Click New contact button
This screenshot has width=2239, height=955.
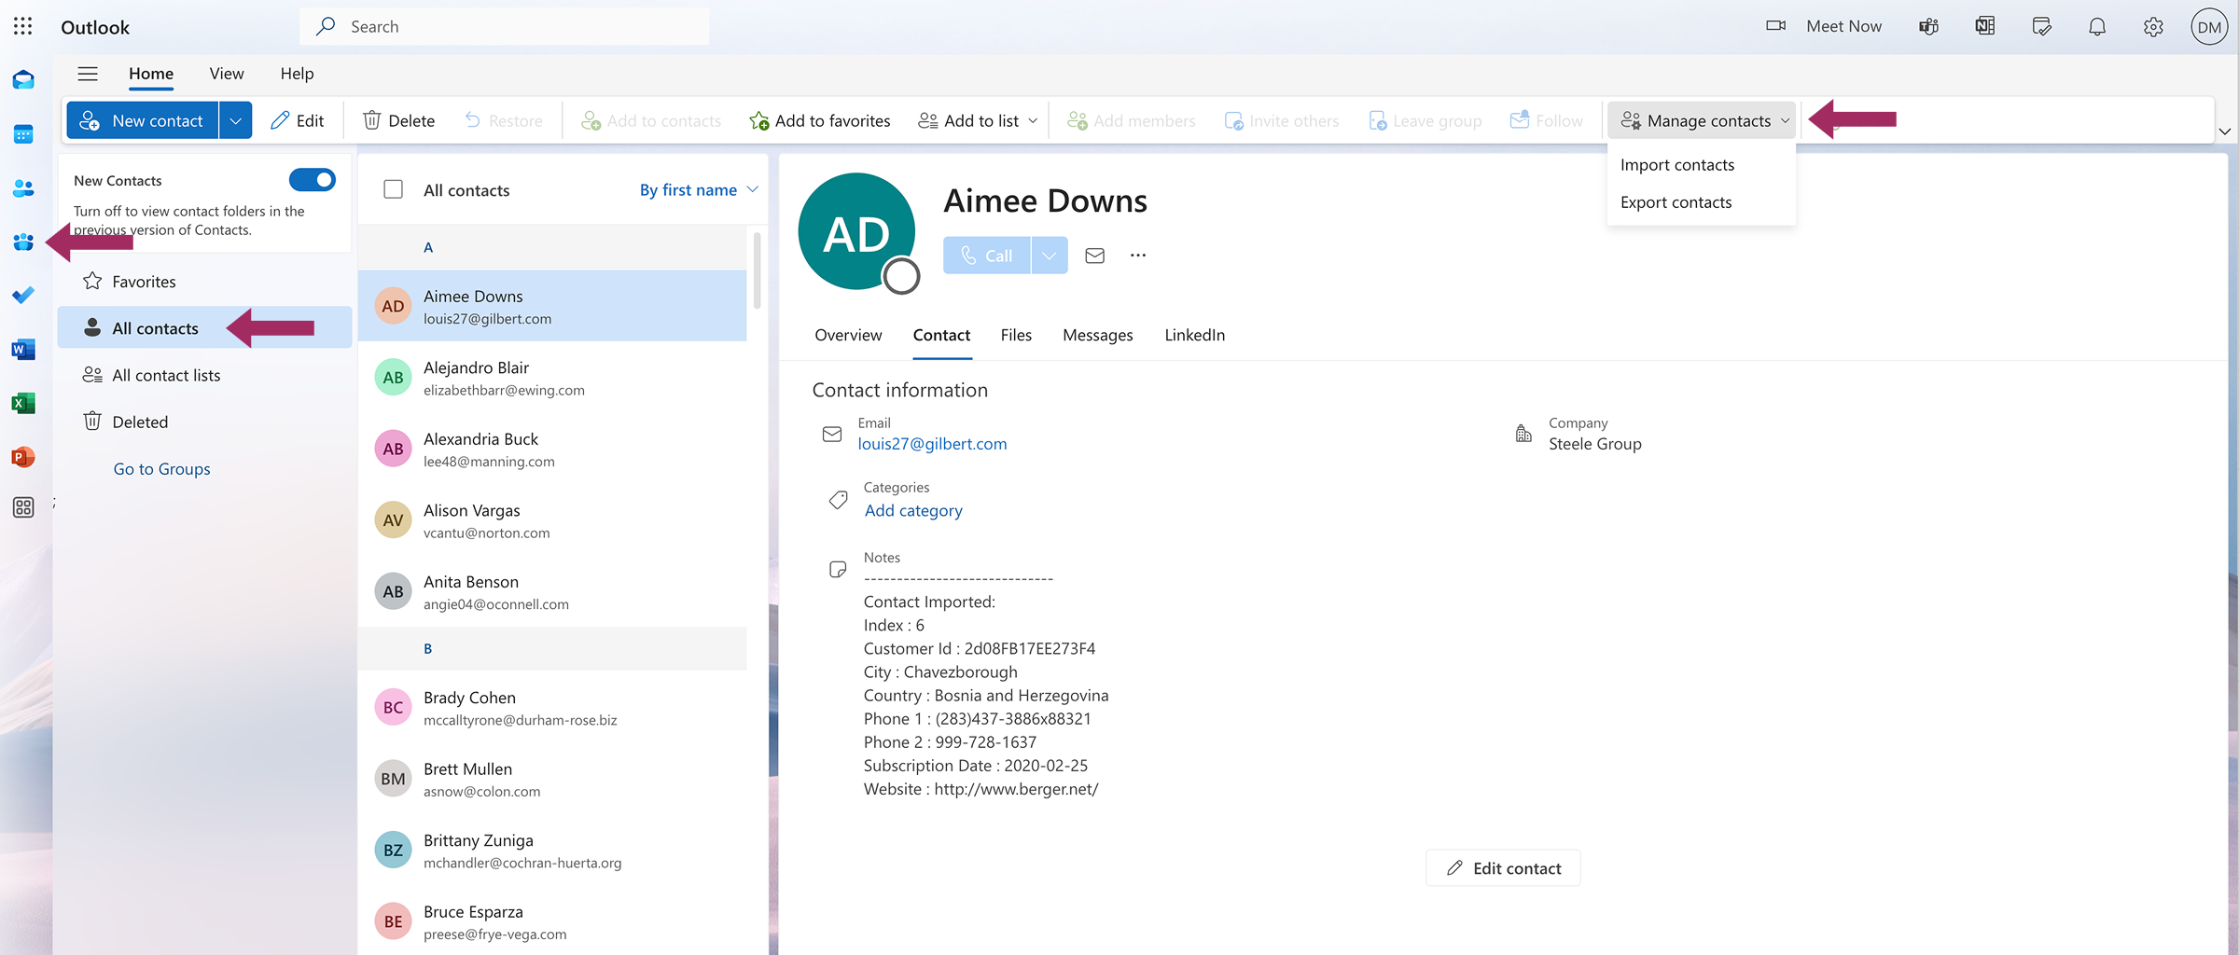point(143,120)
